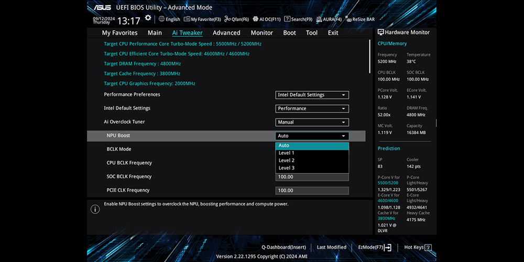The width and height of the screenshot is (524, 262).
Task: Choose Auto in NPU Boost list
Action: tap(312, 146)
